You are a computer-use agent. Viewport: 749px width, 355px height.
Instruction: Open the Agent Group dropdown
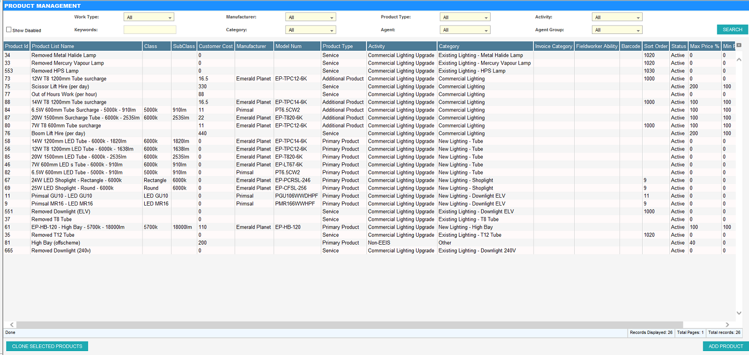pos(617,30)
